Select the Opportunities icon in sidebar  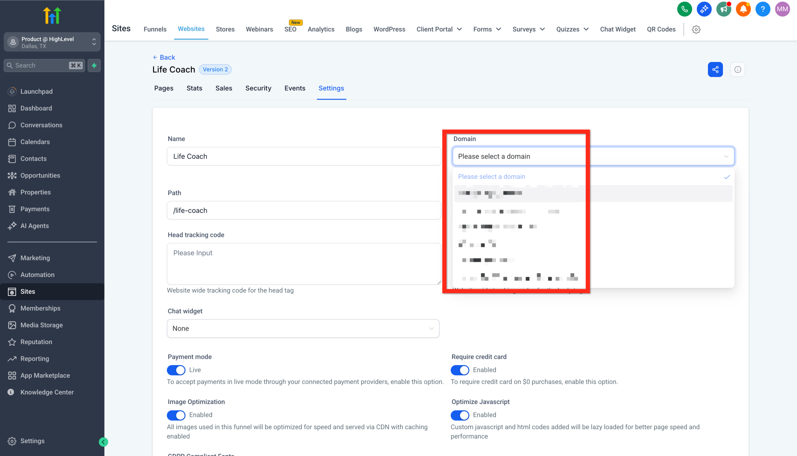pos(12,175)
